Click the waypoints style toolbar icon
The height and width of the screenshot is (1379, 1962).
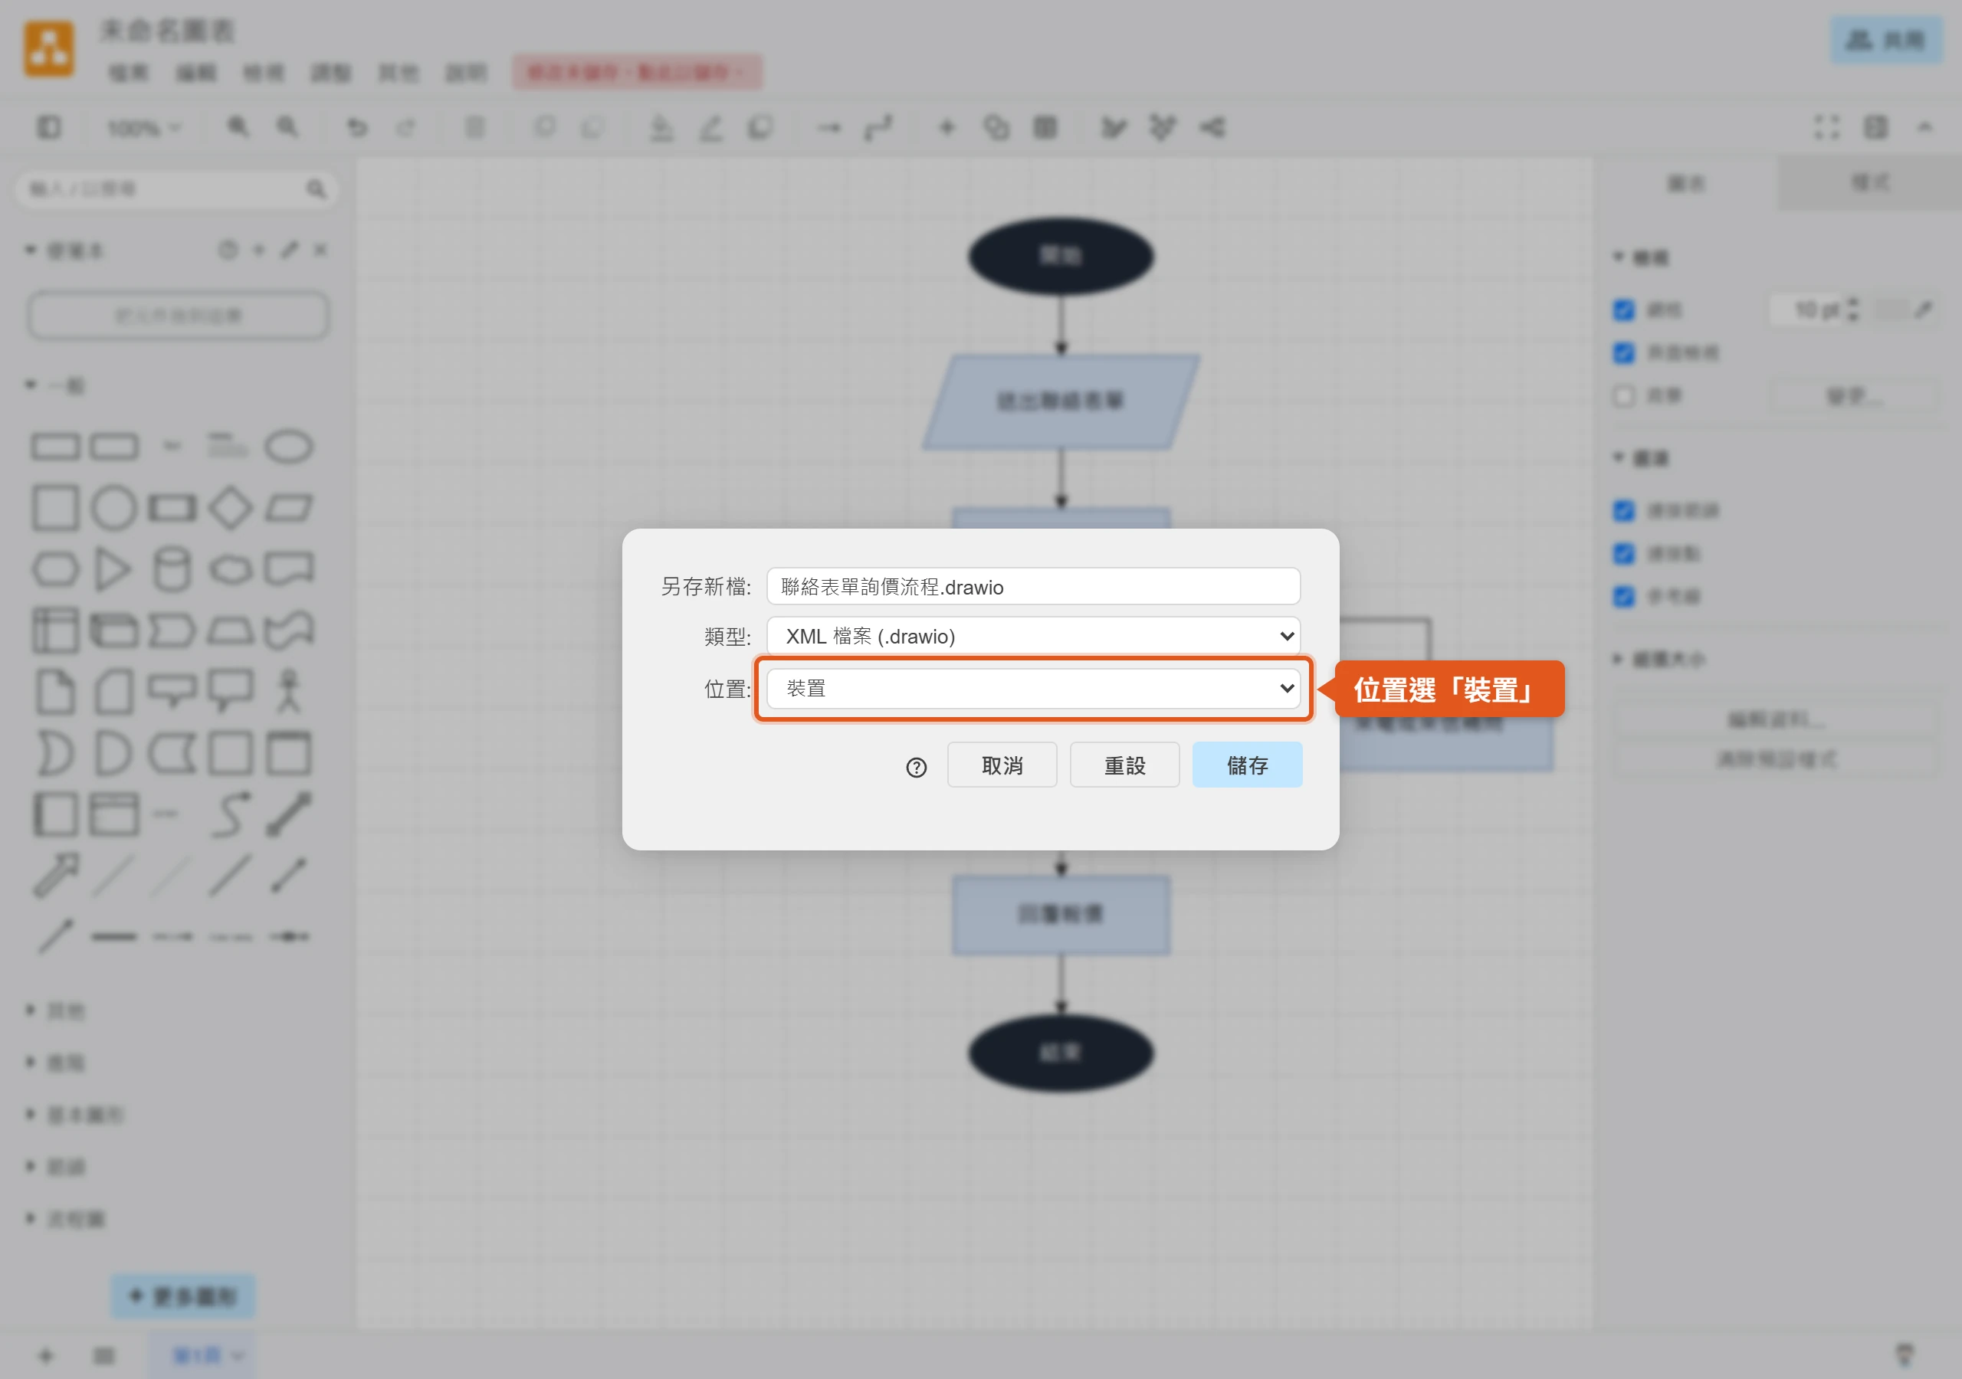click(x=878, y=127)
